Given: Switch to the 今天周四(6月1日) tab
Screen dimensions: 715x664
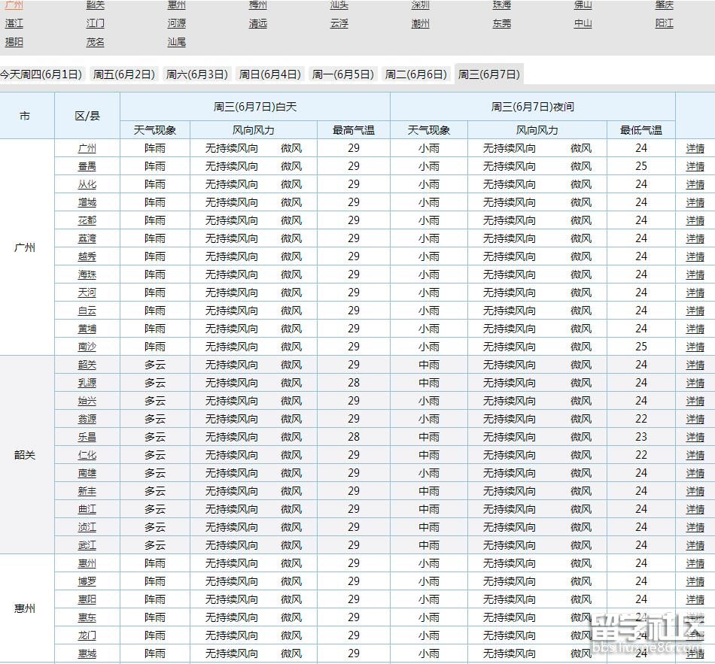Looking at the screenshot, I should tap(41, 74).
